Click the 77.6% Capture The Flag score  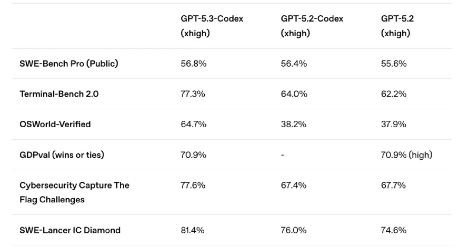[x=193, y=185]
